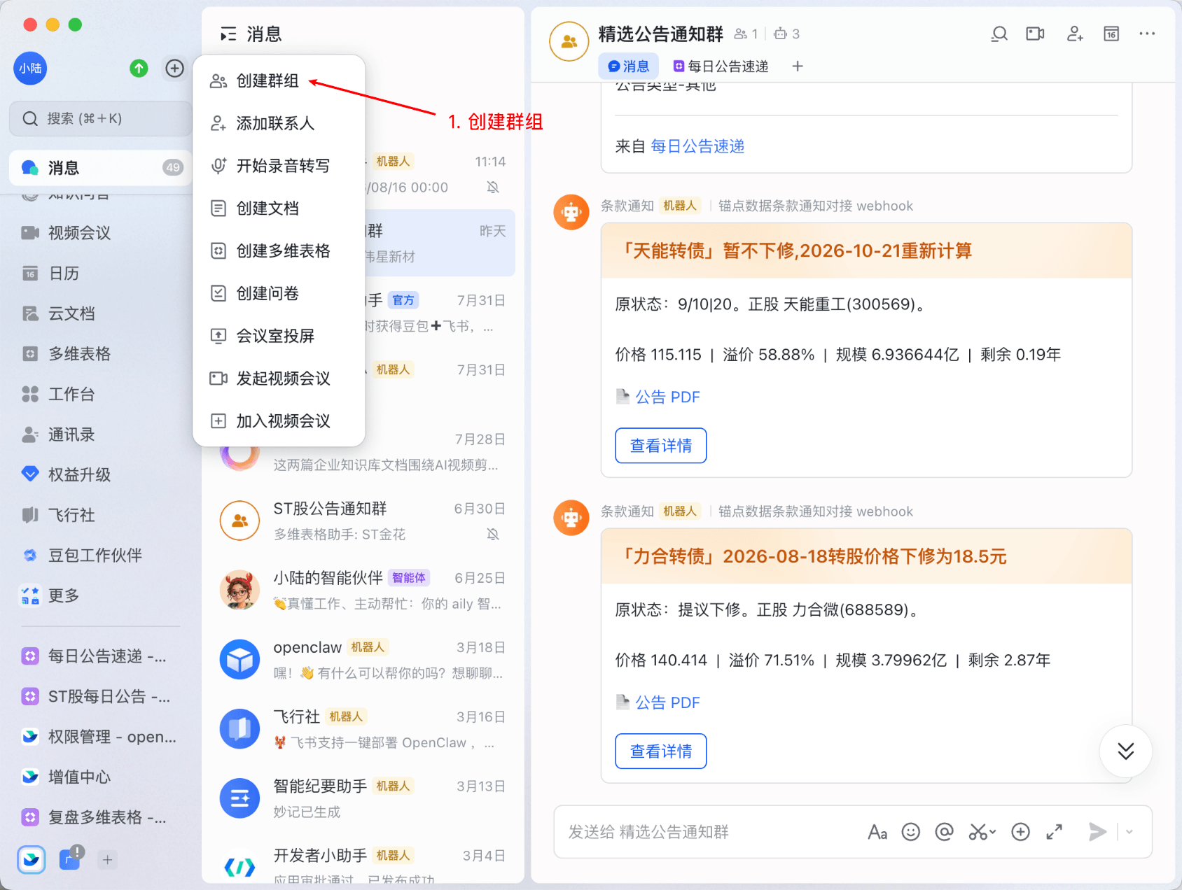Open send options dropdown chevron
This screenshot has width=1182, height=890.
pos(1129,832)
